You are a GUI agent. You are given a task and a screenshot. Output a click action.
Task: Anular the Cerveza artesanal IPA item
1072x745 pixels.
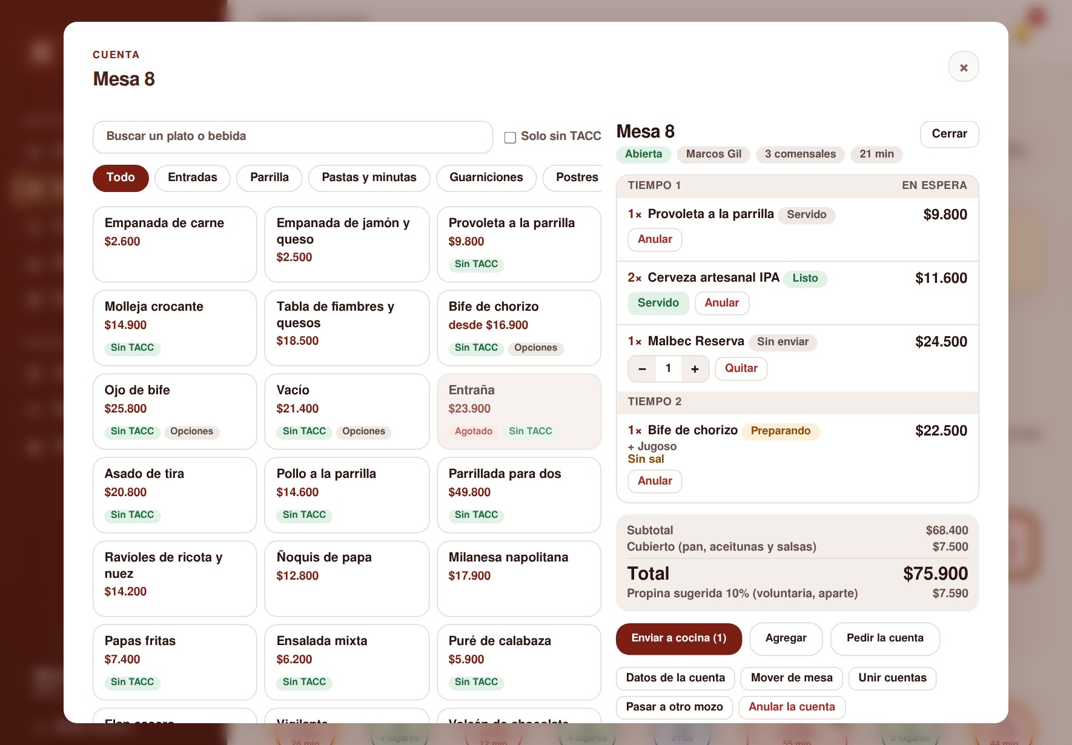click(722, 303)
